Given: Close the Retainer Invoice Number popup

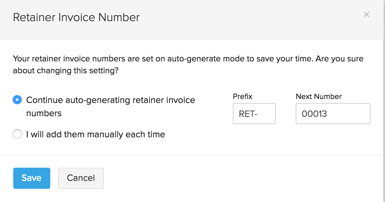Looking at the screenshot, I should (x=366, y=15).
